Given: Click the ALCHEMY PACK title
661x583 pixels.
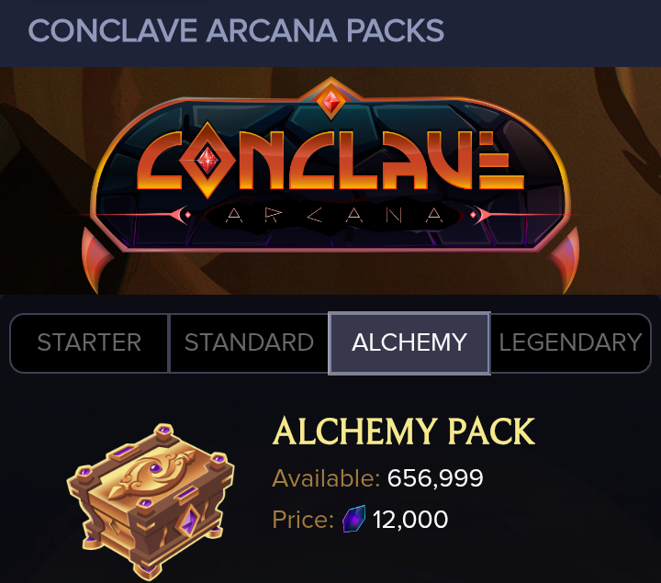Looking at the screenshot, I should pyautogui.click(x=403, y=432).
